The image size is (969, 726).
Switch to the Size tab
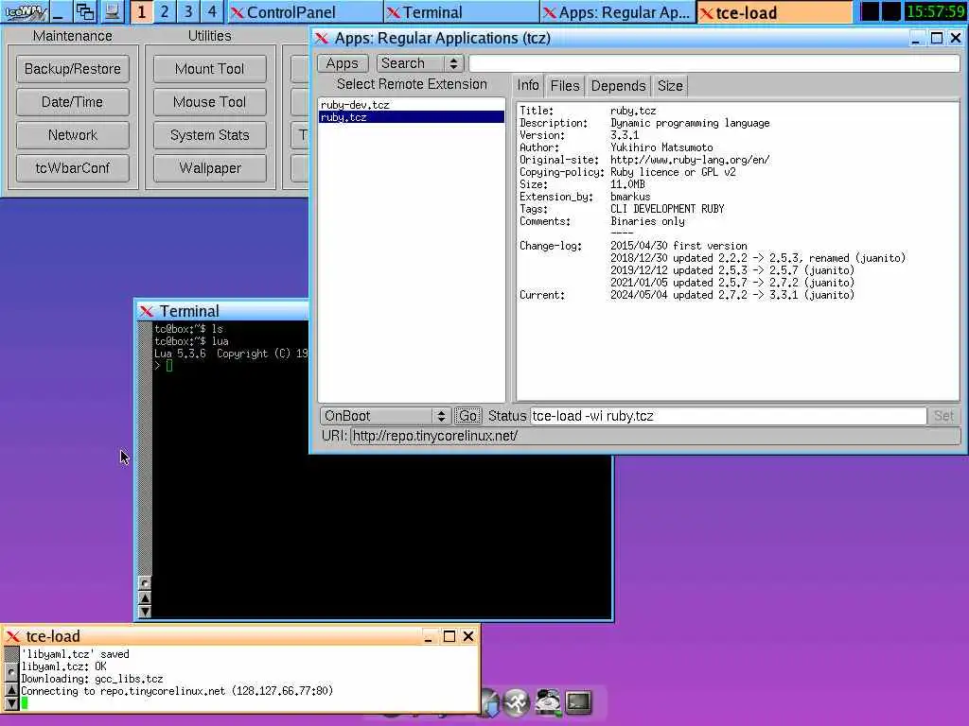[670, 86]
